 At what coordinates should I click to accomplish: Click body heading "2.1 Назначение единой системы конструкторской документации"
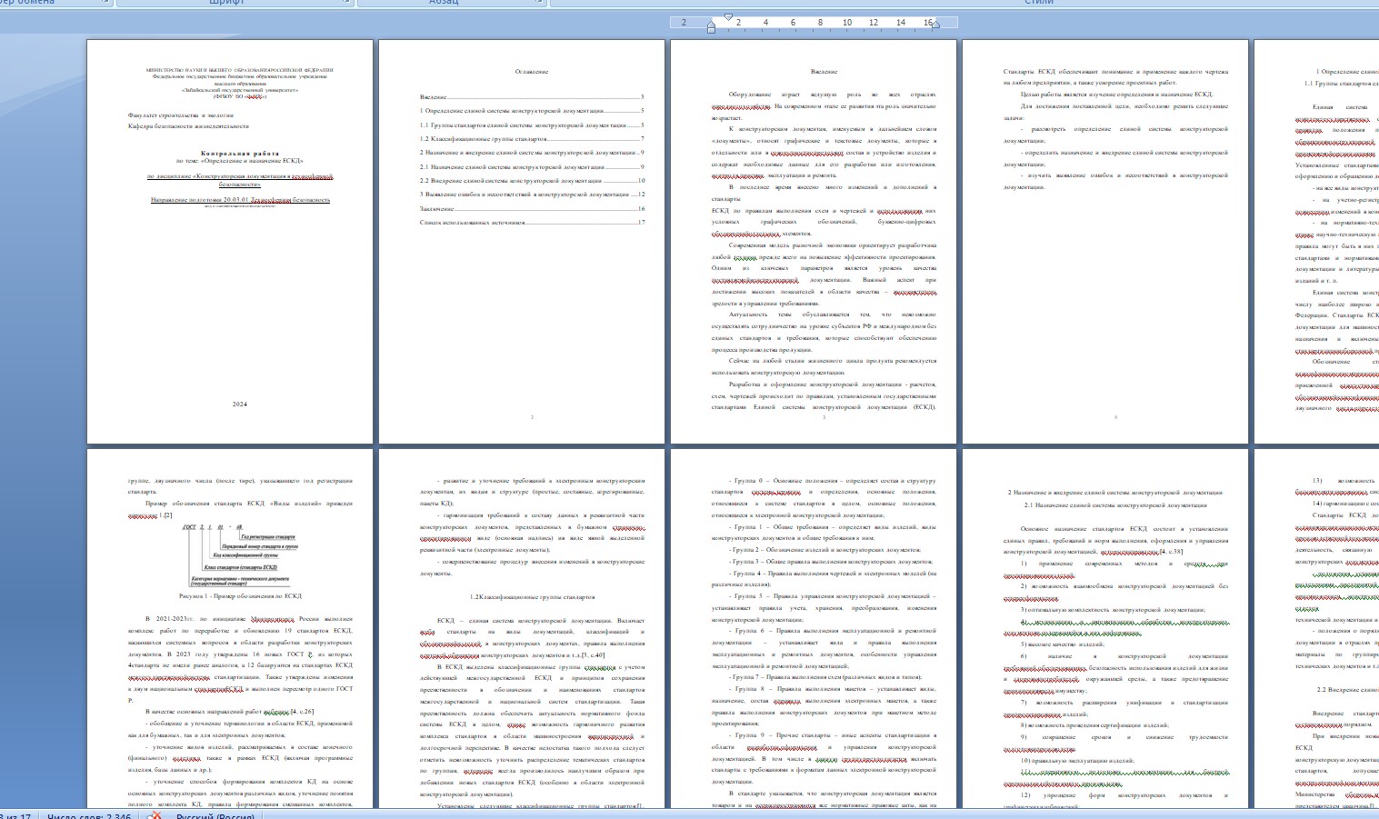1115,505
